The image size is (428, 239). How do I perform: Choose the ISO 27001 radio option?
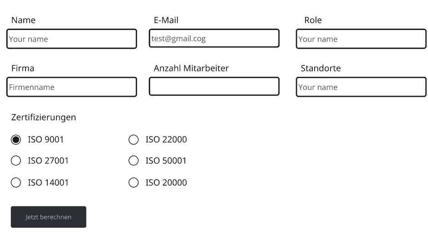[x=16, y=161]
